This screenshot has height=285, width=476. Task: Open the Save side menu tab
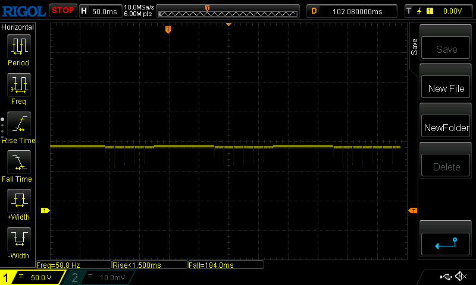click(x=414, y=47)
